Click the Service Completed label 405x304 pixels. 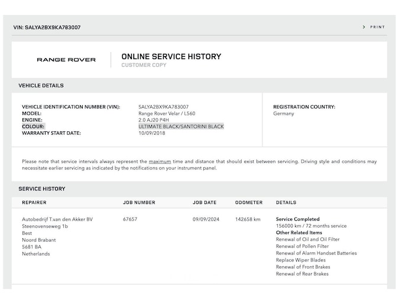pyautogui.click(x=297, y=219)
